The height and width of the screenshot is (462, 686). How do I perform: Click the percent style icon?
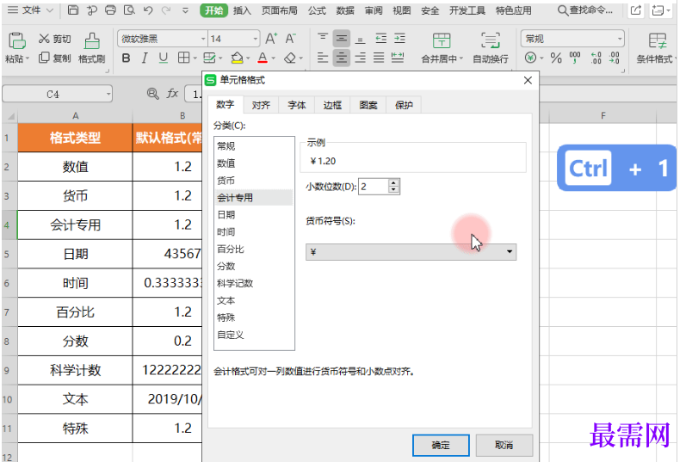pyautogui.click(x=556, y=59)
